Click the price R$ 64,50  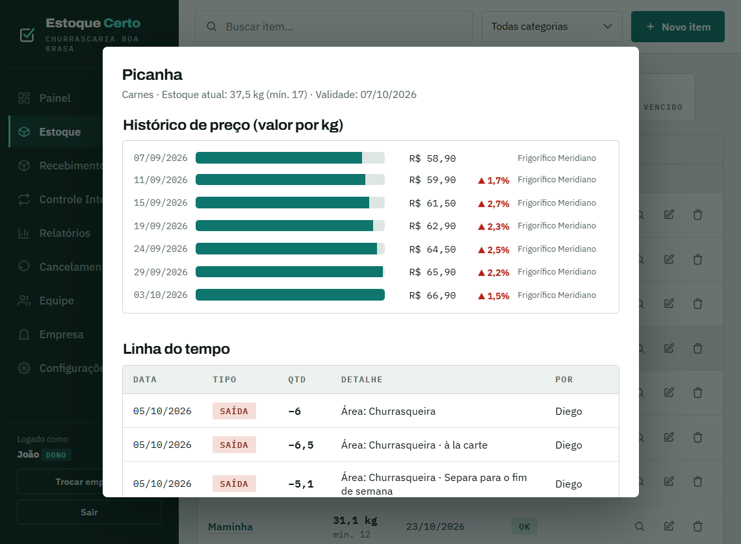(x=432, y=249)
